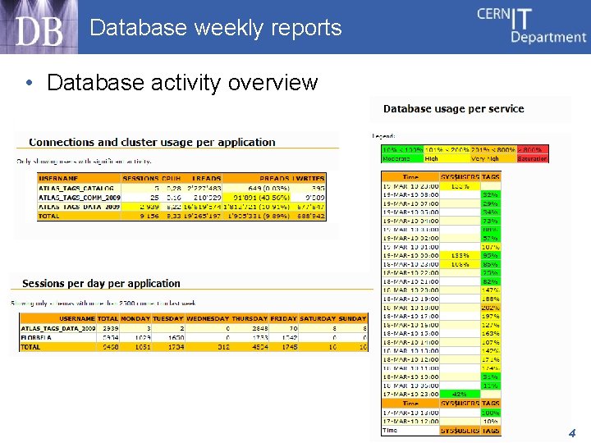This screenshot has height=443, width=591.
Task: Click the green 42% SYS$USERS cell
Action: point(460,395)
